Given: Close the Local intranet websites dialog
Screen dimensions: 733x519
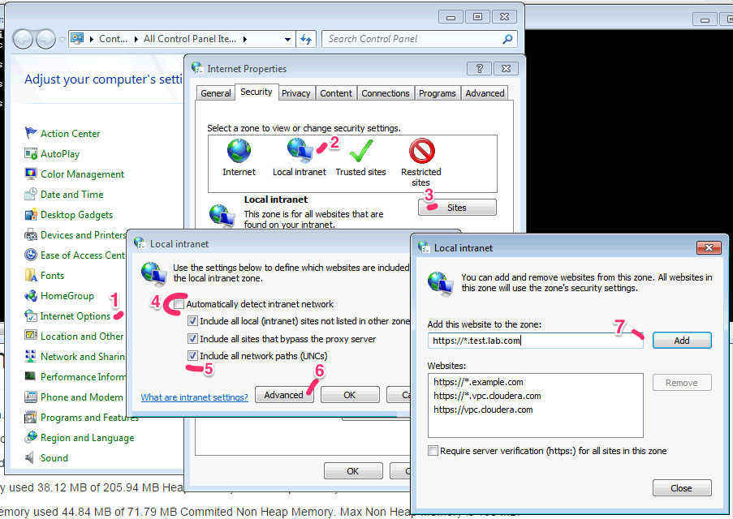Looking at the screenshot, I should coord(709,247).
